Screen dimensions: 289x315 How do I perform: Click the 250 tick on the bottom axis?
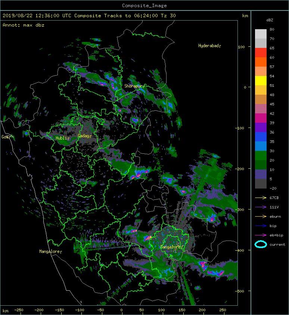(x=223, y=310)
